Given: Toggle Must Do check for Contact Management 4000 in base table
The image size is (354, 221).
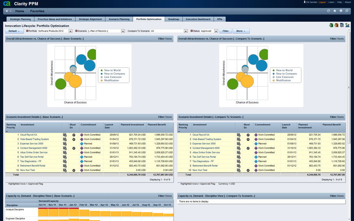Looking at the screenshot, I should click(x=73, y=148).
